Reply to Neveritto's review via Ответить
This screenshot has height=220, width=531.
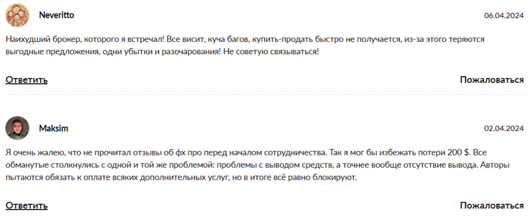27,80
